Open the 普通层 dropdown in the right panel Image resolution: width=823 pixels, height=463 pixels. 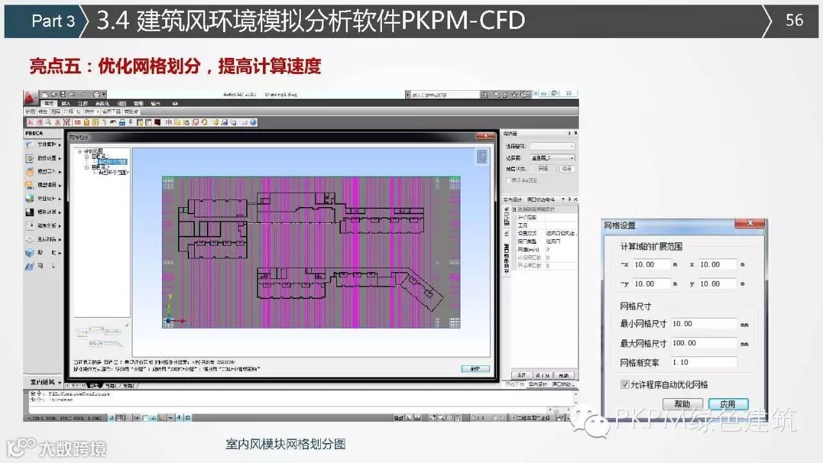click(552, 158)
